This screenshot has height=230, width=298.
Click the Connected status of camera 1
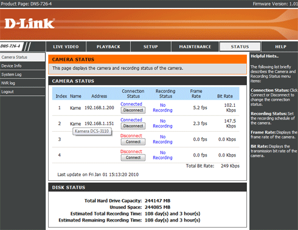click(x=131, y=104)
